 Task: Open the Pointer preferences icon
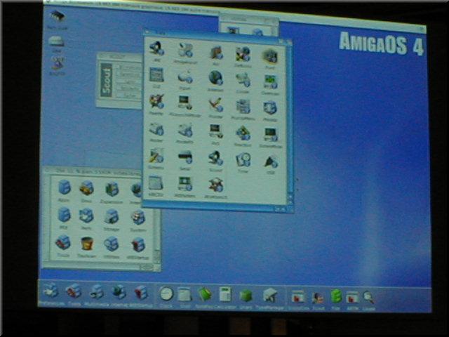215,105
